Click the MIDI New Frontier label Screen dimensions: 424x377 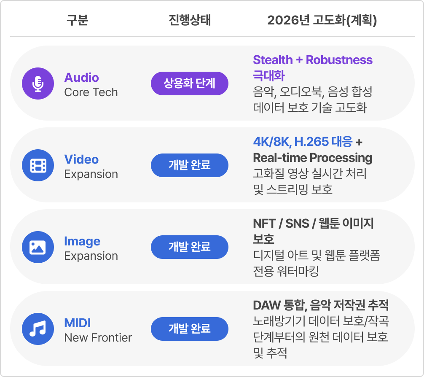pos(98,330)
